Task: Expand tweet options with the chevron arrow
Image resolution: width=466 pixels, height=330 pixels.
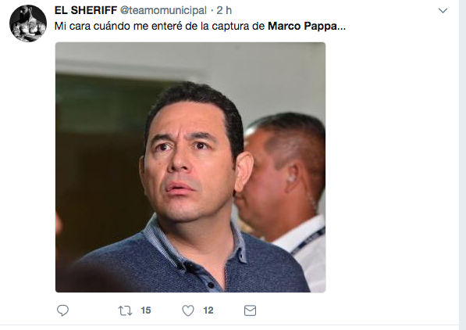Action: [x=443, y=11]
